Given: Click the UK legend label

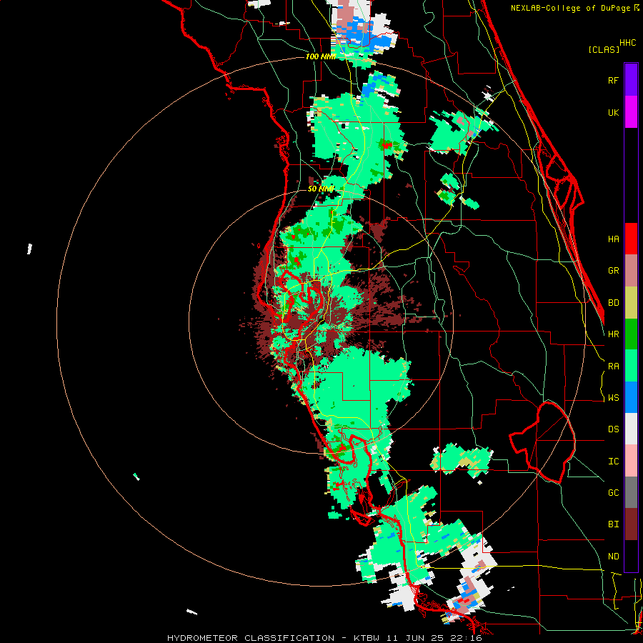Looking at the screenshot, I should point(613,112).
